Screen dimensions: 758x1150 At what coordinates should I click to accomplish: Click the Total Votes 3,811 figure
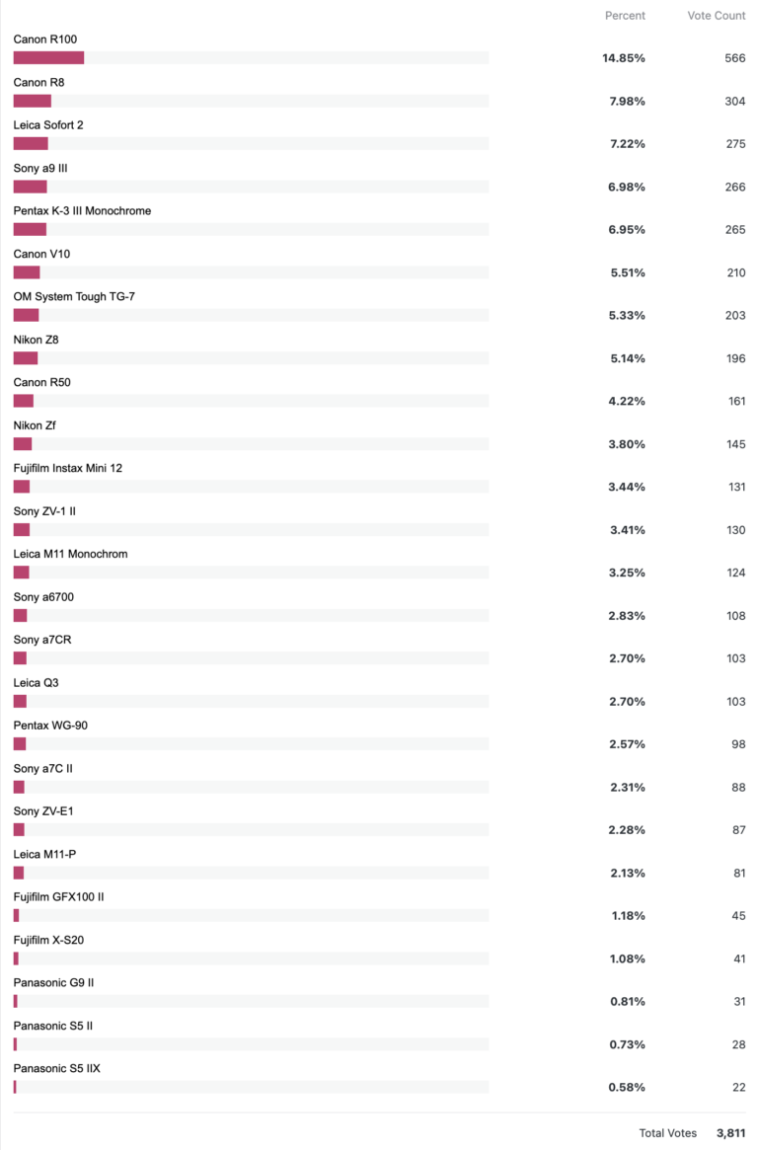(731, 1133)
